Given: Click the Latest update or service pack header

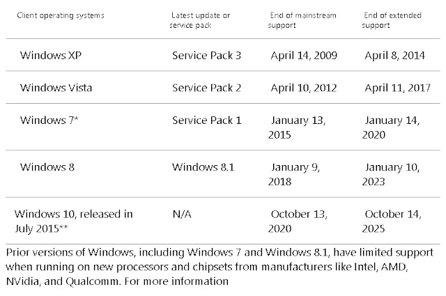Looking at the screenshot, I should point(200,20).
